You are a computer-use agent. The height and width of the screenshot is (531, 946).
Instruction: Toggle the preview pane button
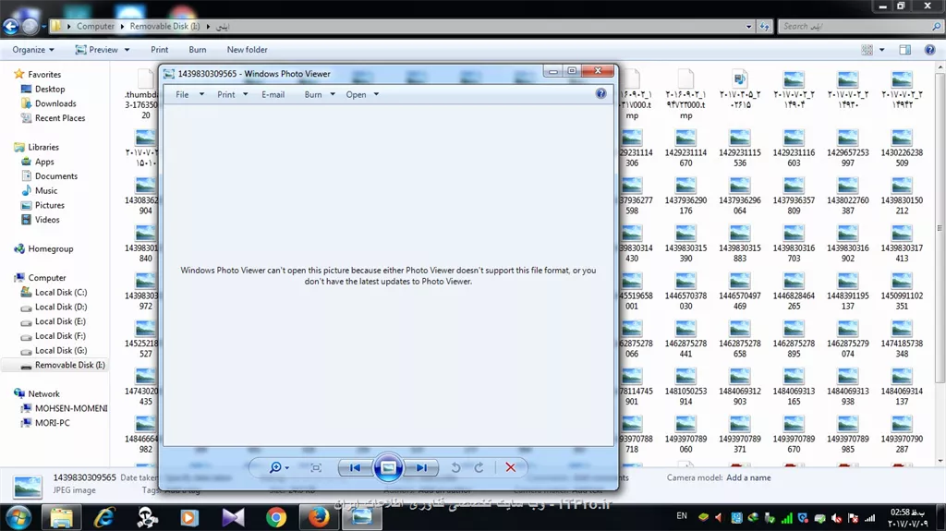(x=905, y=50)
